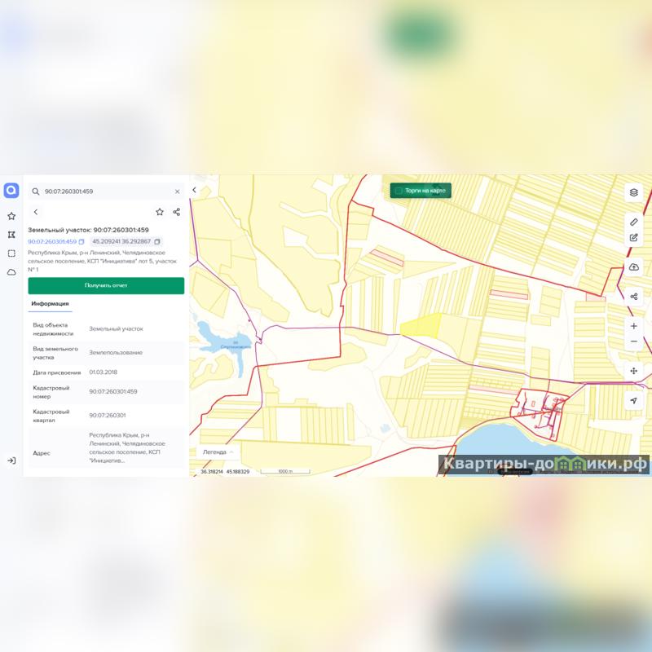Screen dimensions: 652x652
Task: Select the "Информация" tab
Action: [x=50, y=304]
